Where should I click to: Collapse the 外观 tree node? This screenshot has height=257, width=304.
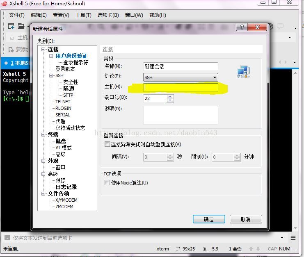[43, 161]
